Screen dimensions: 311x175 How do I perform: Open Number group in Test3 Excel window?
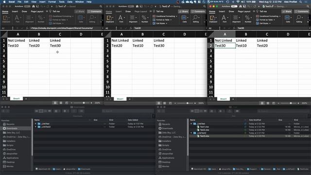[x=248, y=19]
